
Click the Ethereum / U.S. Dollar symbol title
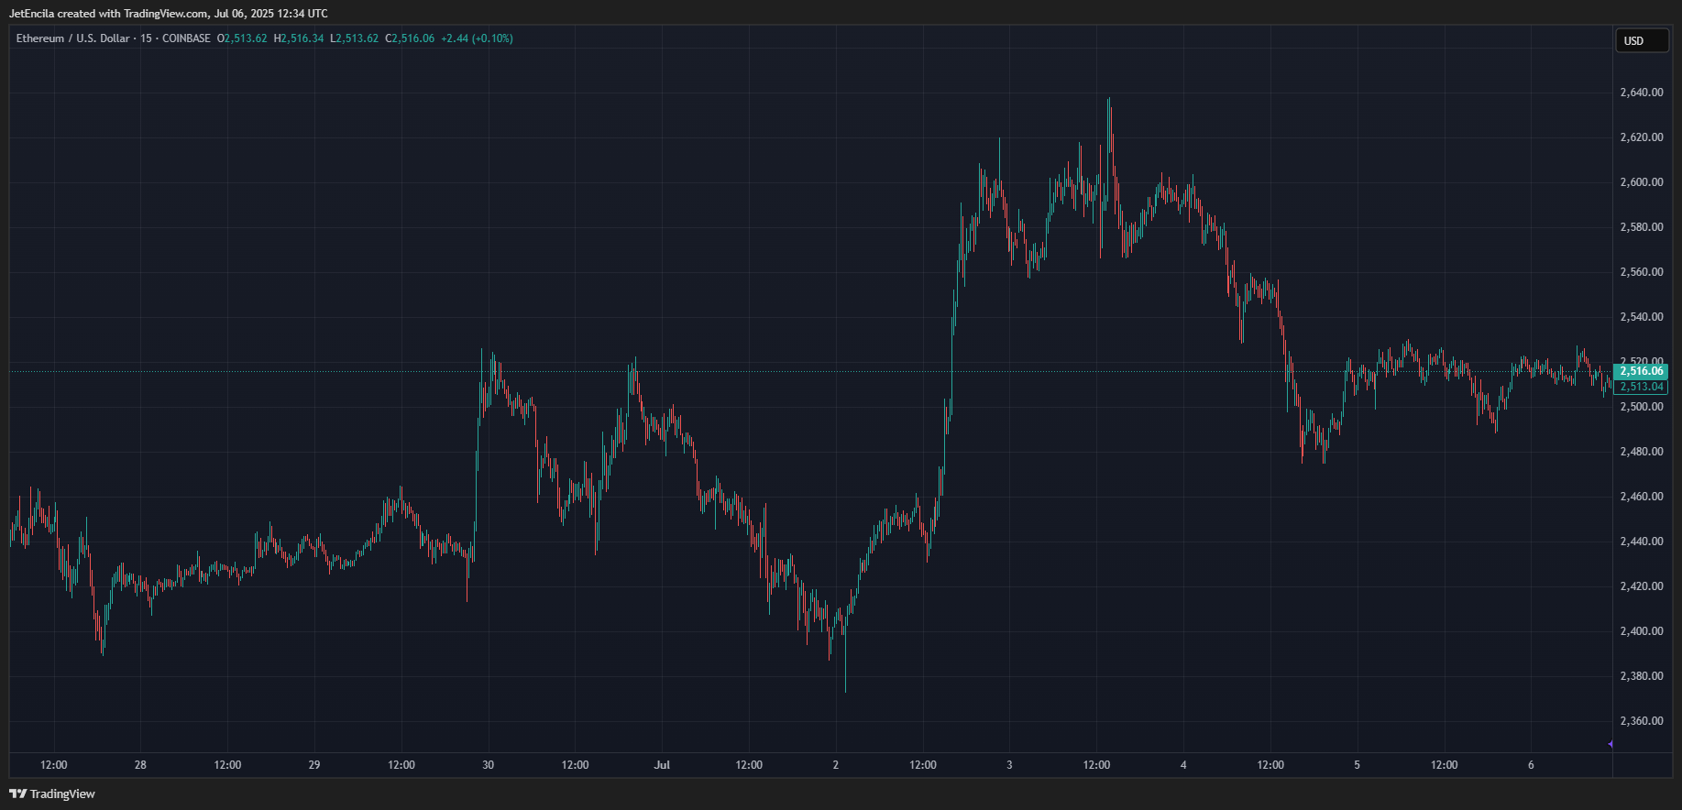pos(73,38)
